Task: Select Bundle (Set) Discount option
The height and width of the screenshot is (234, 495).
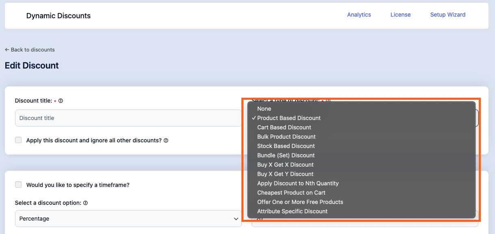Action: tap(286, 155)
